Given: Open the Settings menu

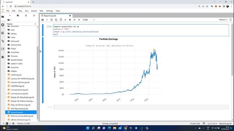Looking at the screenshot, I should pyautogui.click(x=49, y=11).
